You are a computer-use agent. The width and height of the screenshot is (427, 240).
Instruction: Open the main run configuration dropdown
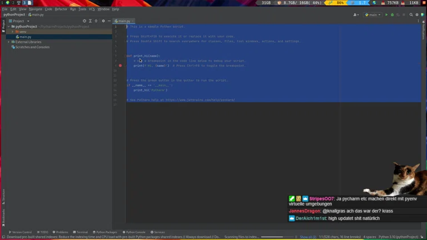[x=372, y=15]
